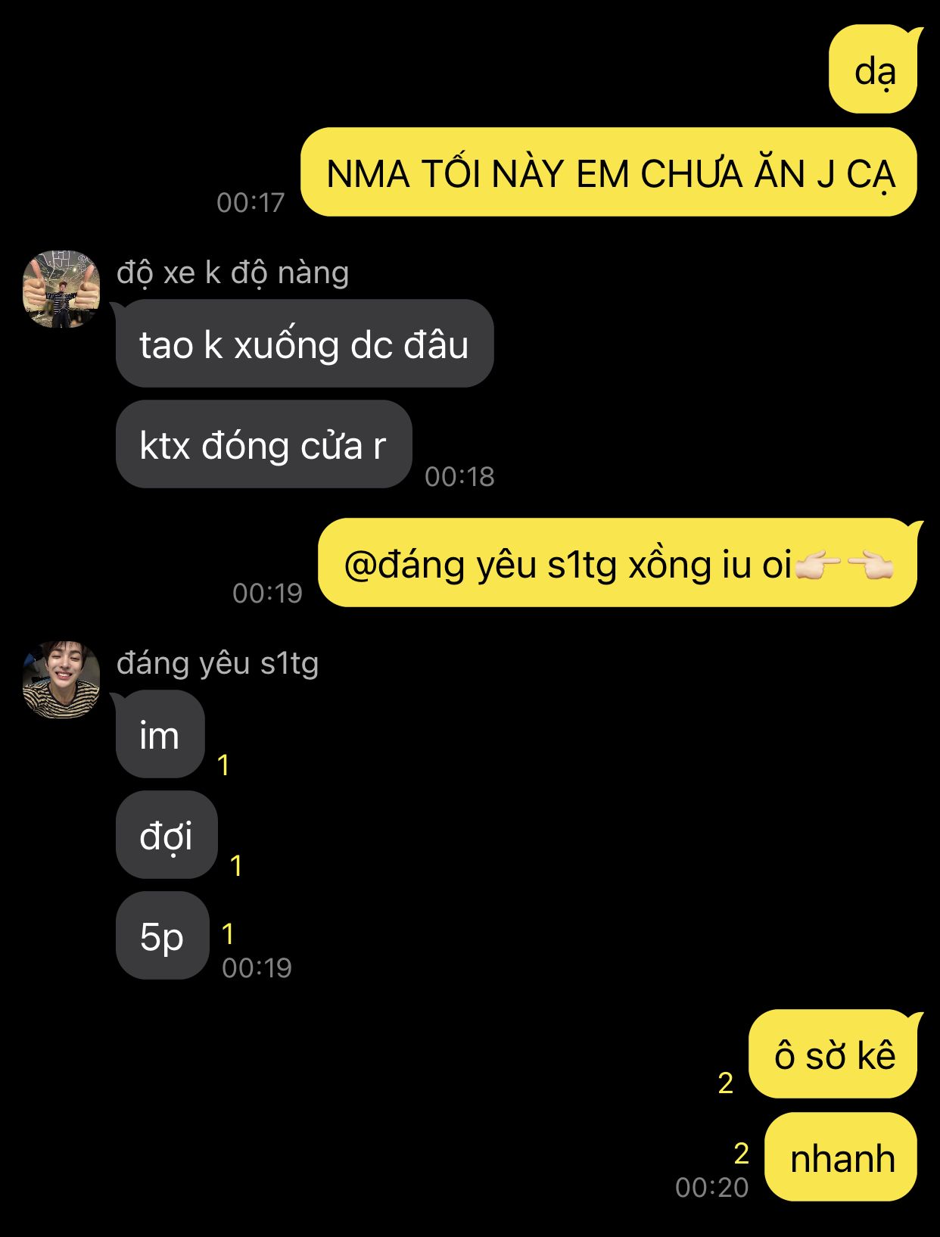
Task: Tap the 'ktx đóng cửa r' bubble
Action: [263, 444]
